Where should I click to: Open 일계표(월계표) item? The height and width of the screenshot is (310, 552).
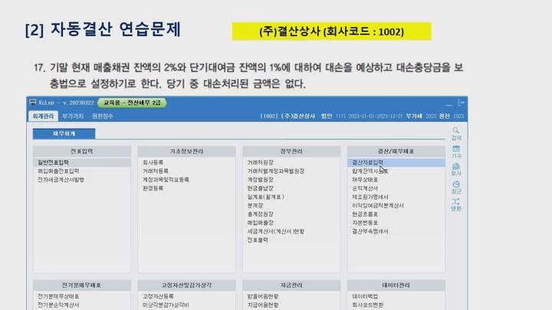266,197
